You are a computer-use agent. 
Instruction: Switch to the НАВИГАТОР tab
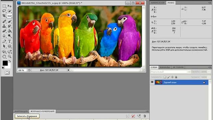[158, 3]
